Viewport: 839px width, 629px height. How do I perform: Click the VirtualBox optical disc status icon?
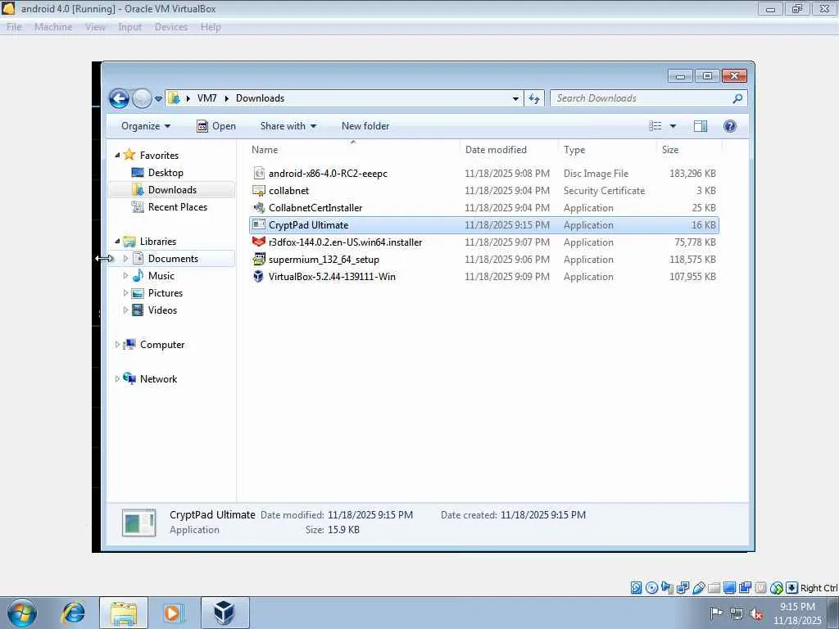point(651,588)
